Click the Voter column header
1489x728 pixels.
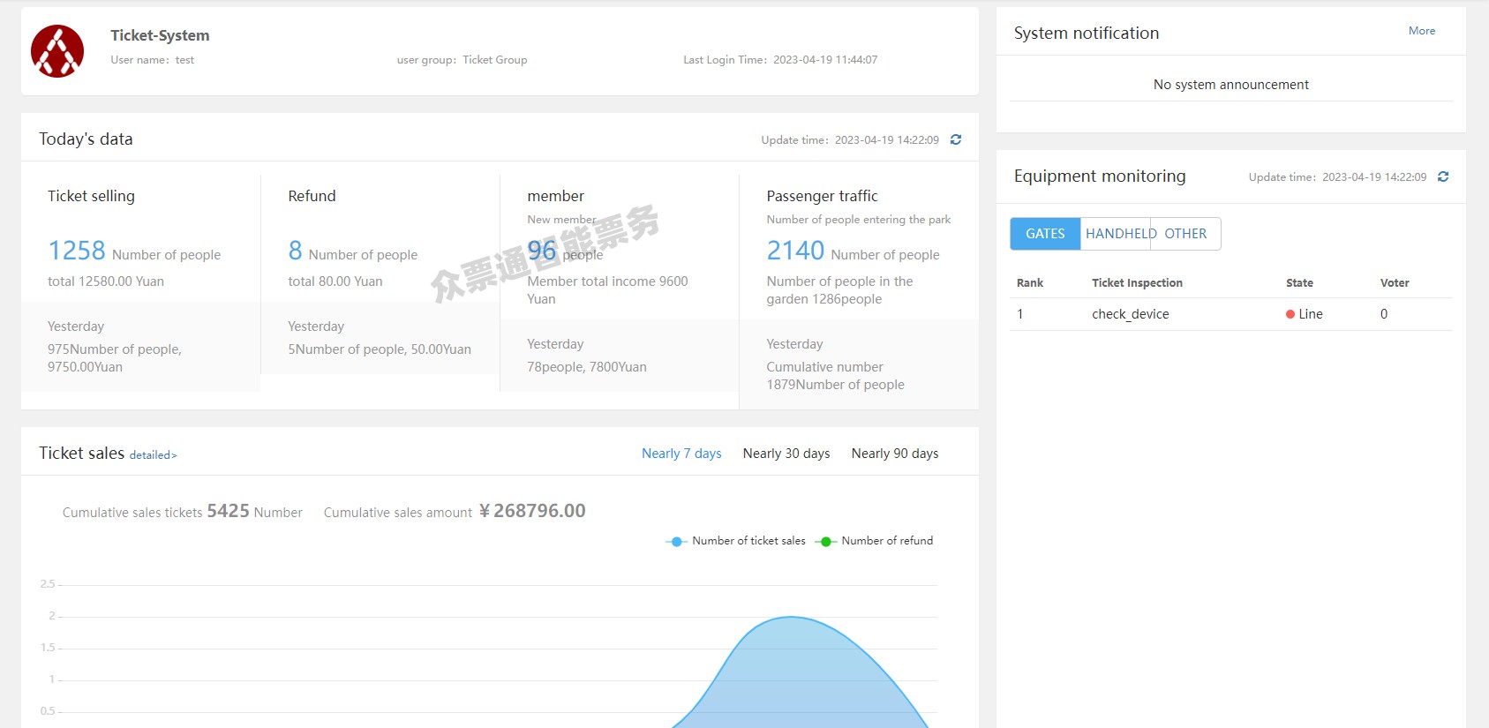click(x=1395, y=283)
